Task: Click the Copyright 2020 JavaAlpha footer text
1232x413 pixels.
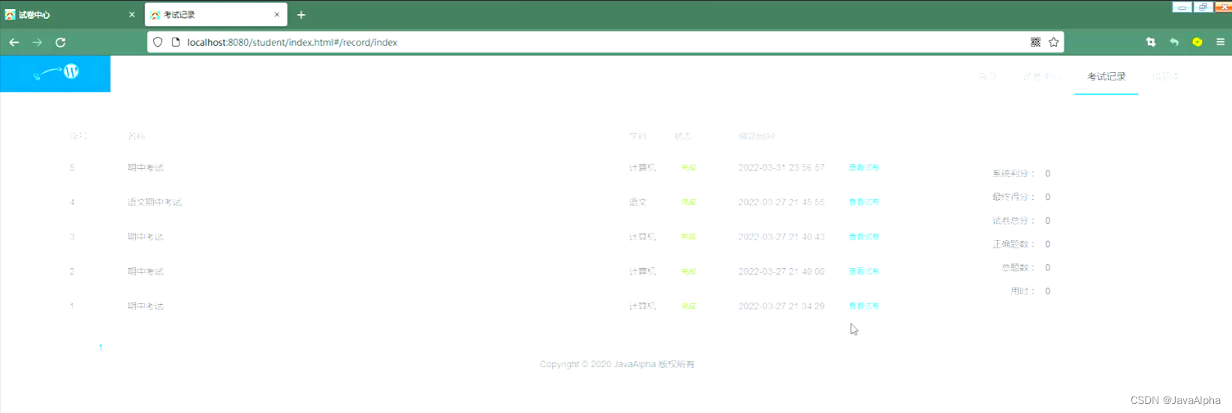Action: point(617,364)
